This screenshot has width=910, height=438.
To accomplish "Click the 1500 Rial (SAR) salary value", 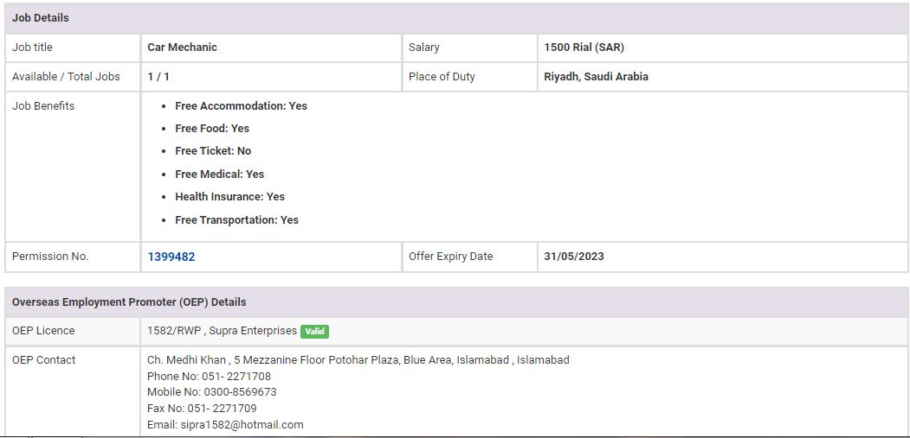I will point(584,48).
